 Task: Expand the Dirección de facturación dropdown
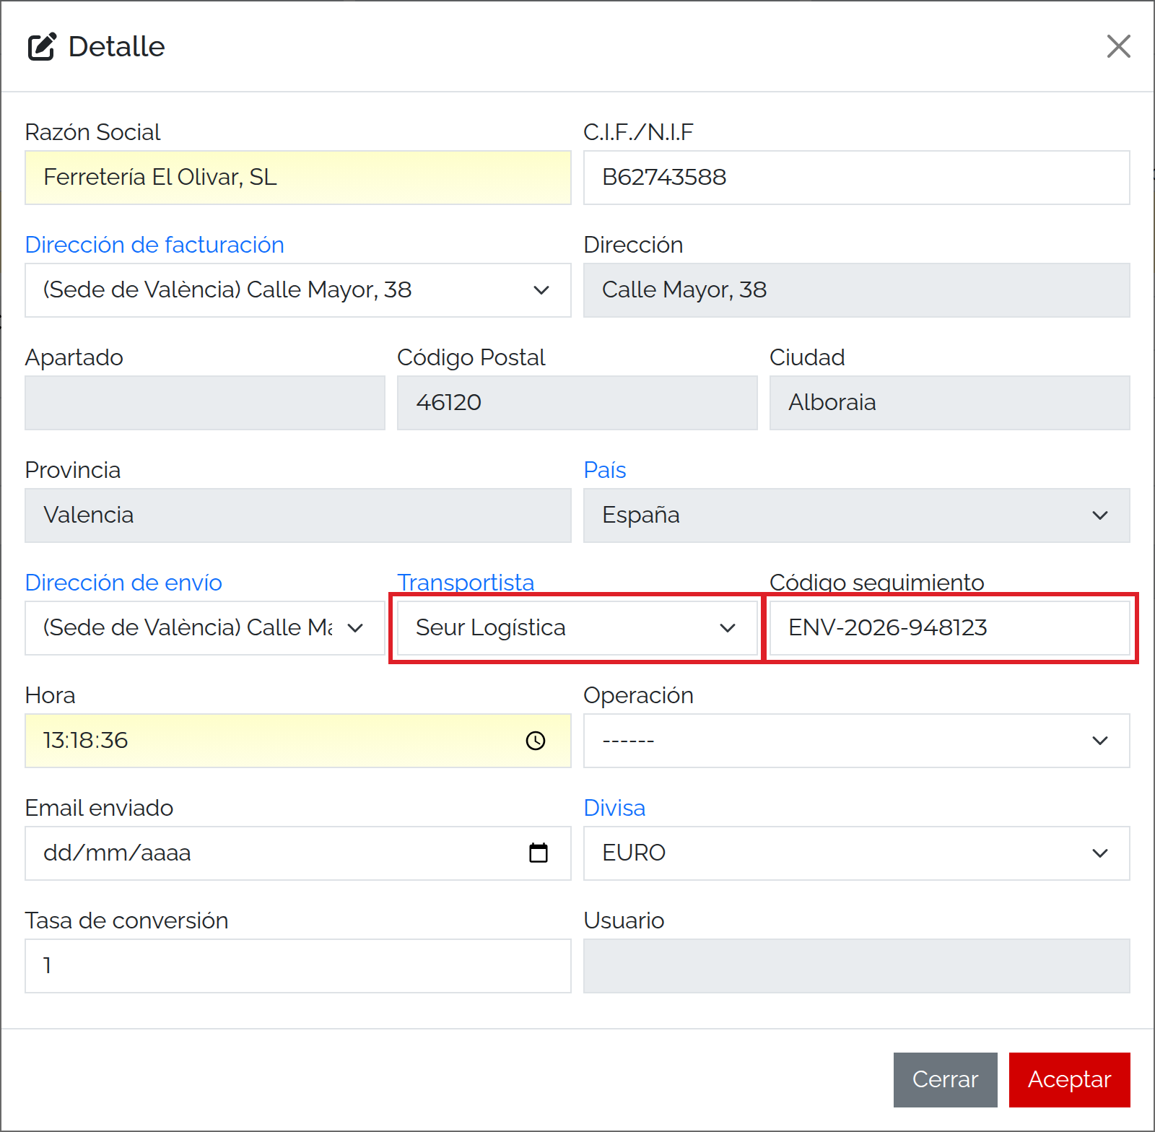[x=298, y=290]
